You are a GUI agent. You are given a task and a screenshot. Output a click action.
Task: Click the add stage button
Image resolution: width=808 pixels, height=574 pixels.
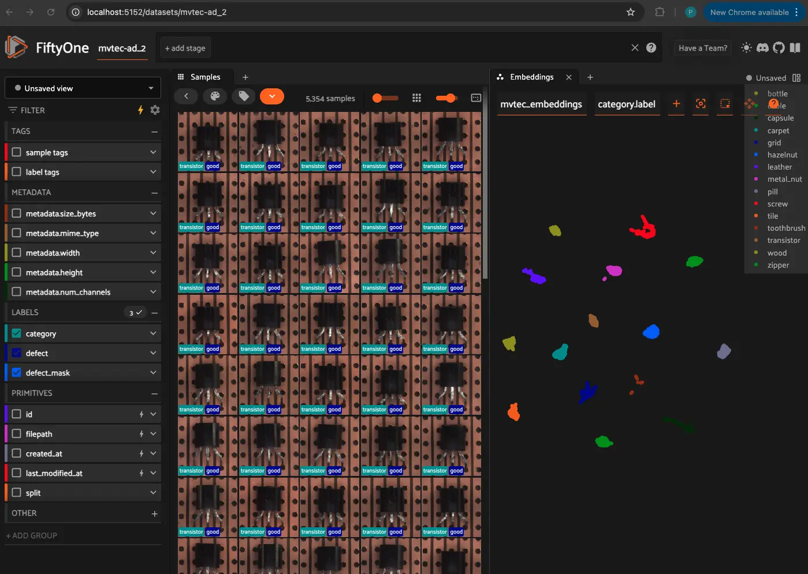(185, 48)
